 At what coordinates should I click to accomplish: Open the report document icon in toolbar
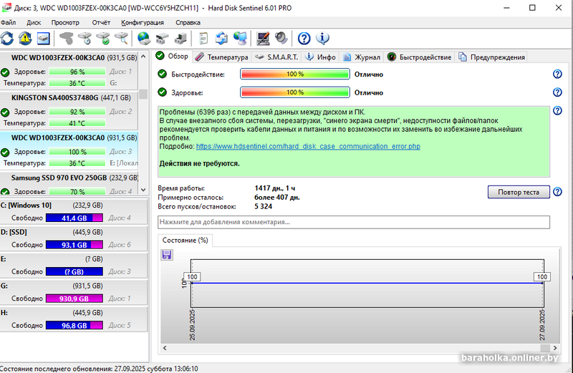[x=204, y=38]
